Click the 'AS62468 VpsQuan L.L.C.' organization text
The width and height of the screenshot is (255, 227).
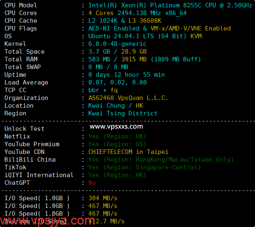click(x=129, y=98)
